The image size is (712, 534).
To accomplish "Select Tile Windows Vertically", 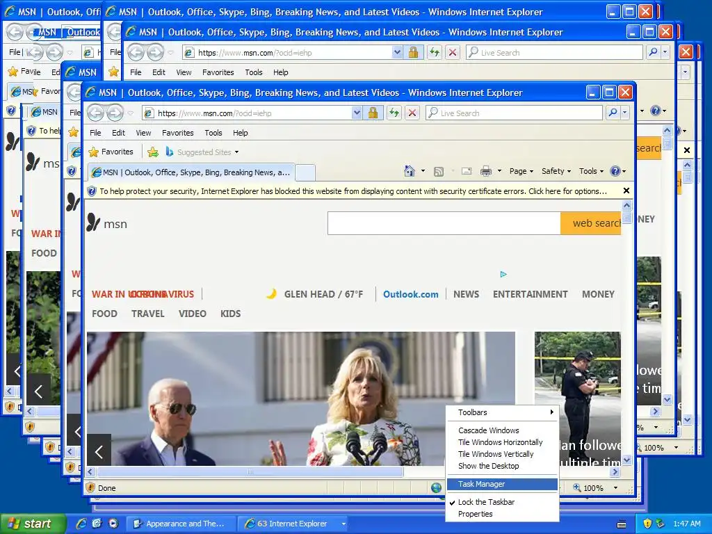I will (495, 453).
